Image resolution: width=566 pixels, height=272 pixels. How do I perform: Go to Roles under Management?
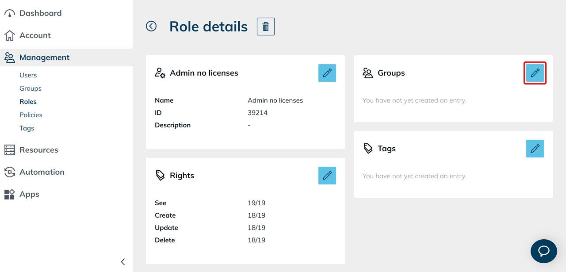28,102
